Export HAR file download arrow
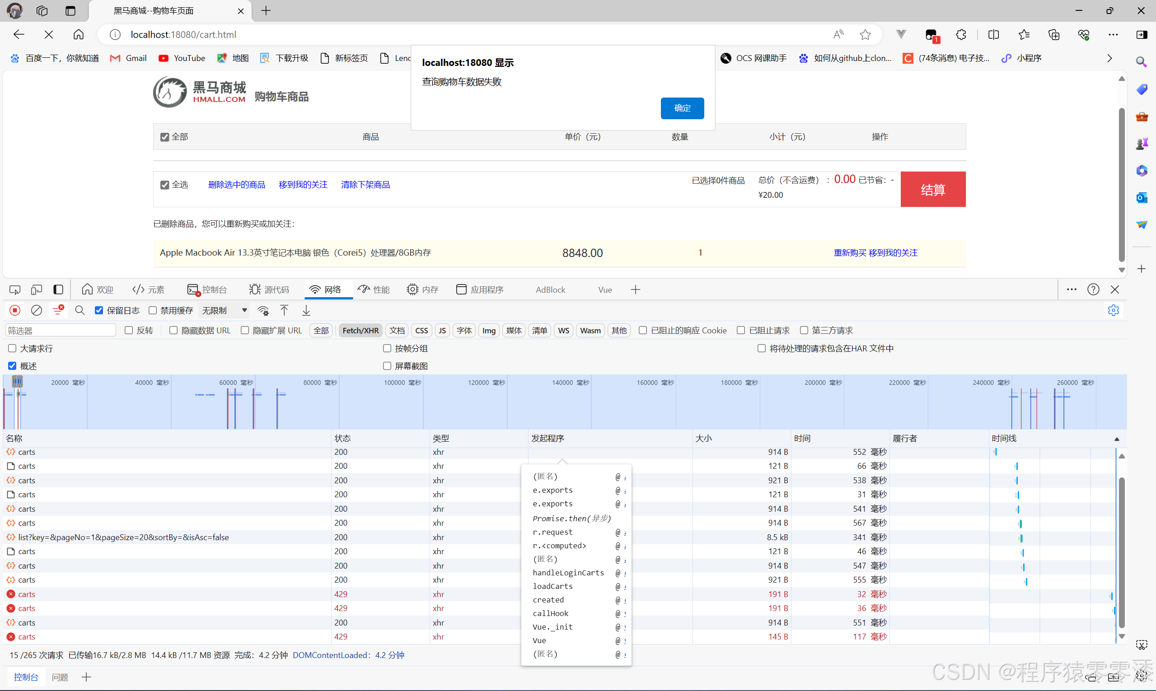The width and height of the screenshot is (1156, 691). [306, 310]
